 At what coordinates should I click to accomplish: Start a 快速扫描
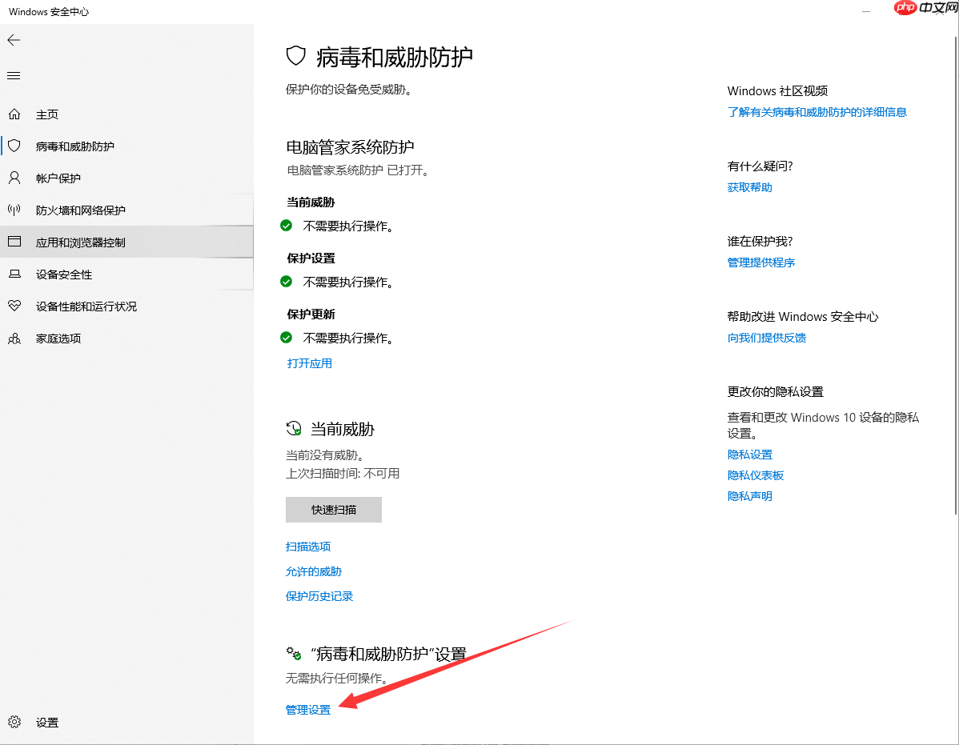tap(333, 510)
